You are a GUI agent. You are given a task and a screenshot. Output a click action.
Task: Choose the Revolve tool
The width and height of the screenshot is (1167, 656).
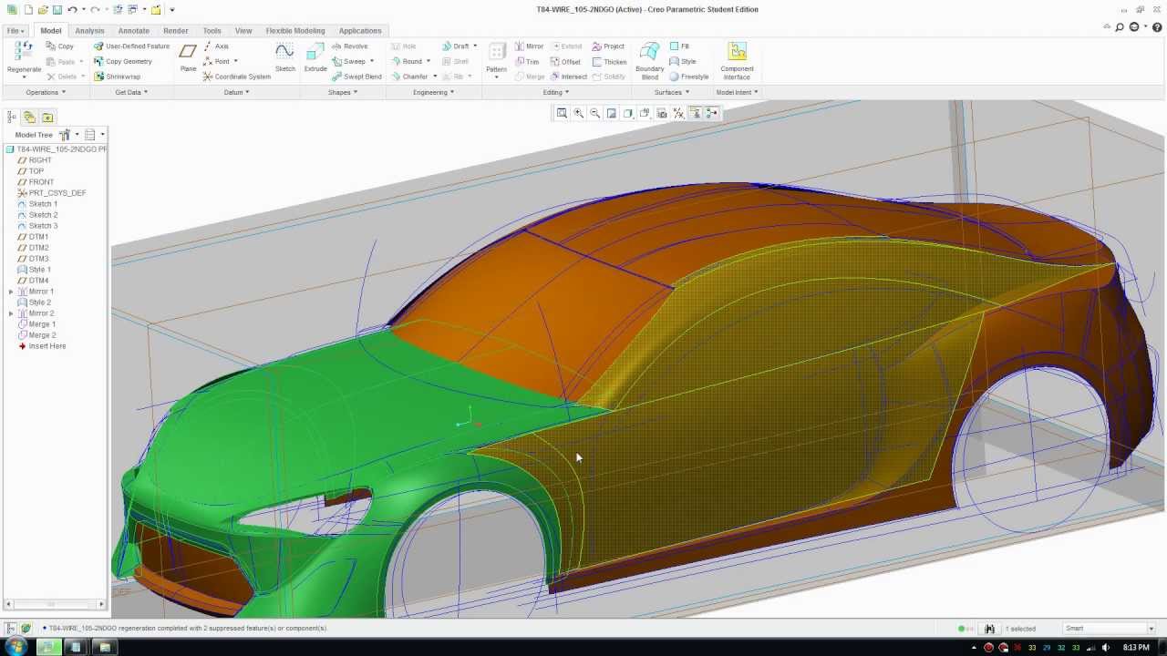(x=350, y=46)
